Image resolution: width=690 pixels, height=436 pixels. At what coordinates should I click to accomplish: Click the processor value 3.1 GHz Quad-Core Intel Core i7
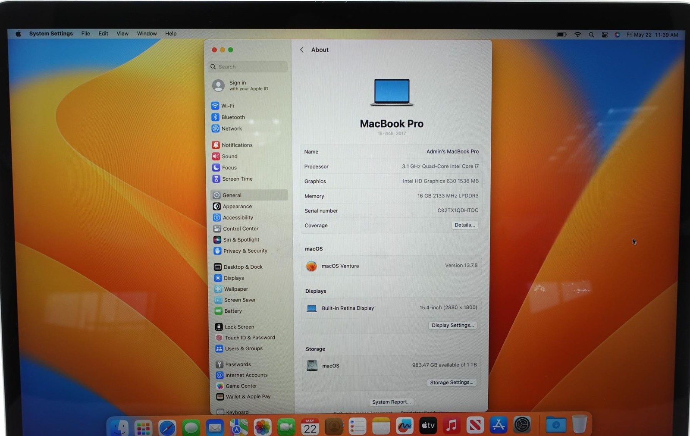[440, 166]
